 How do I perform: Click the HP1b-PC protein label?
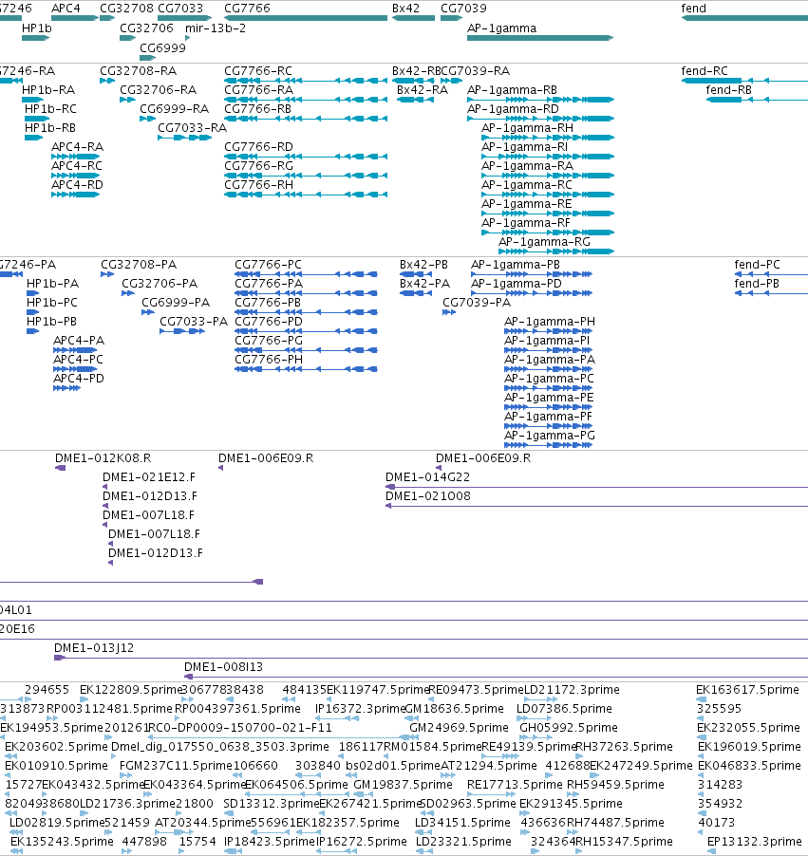(52, 303)
